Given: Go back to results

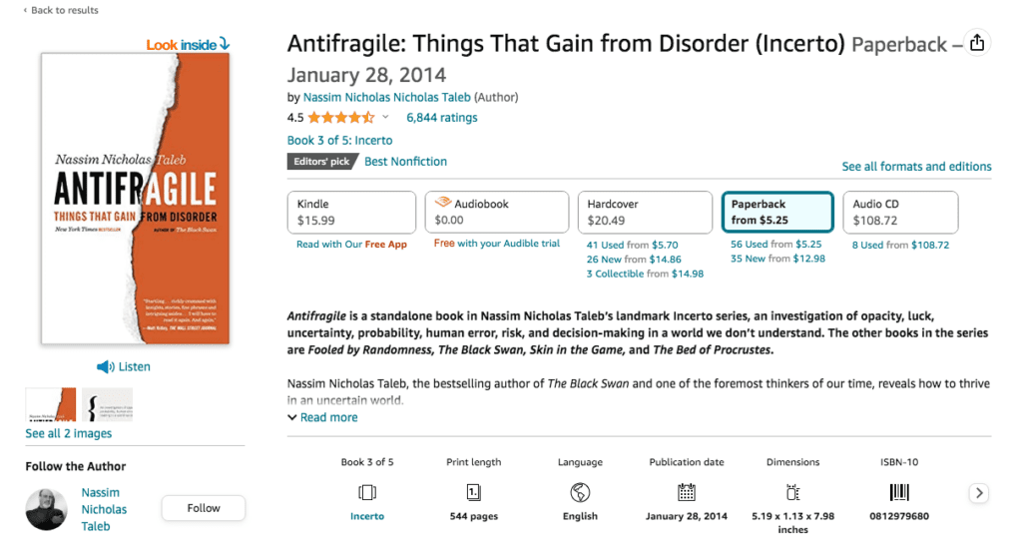Looking at the screenshot, I should [x=61, y=10].
